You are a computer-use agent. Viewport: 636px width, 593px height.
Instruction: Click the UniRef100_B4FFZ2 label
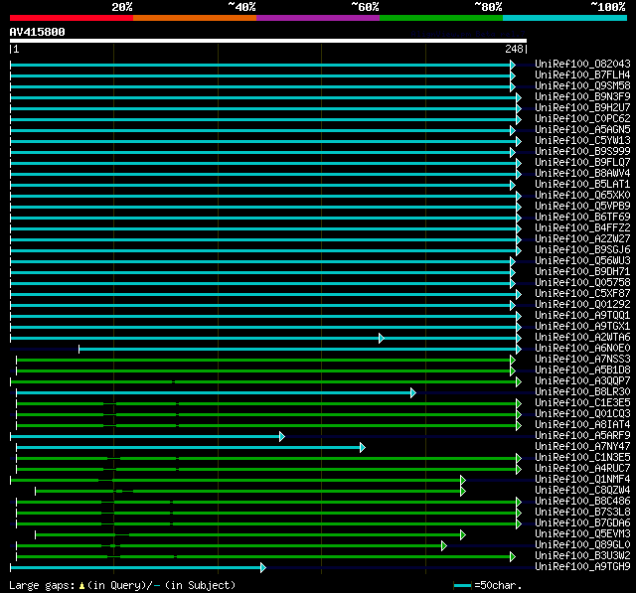click(582, 228)
